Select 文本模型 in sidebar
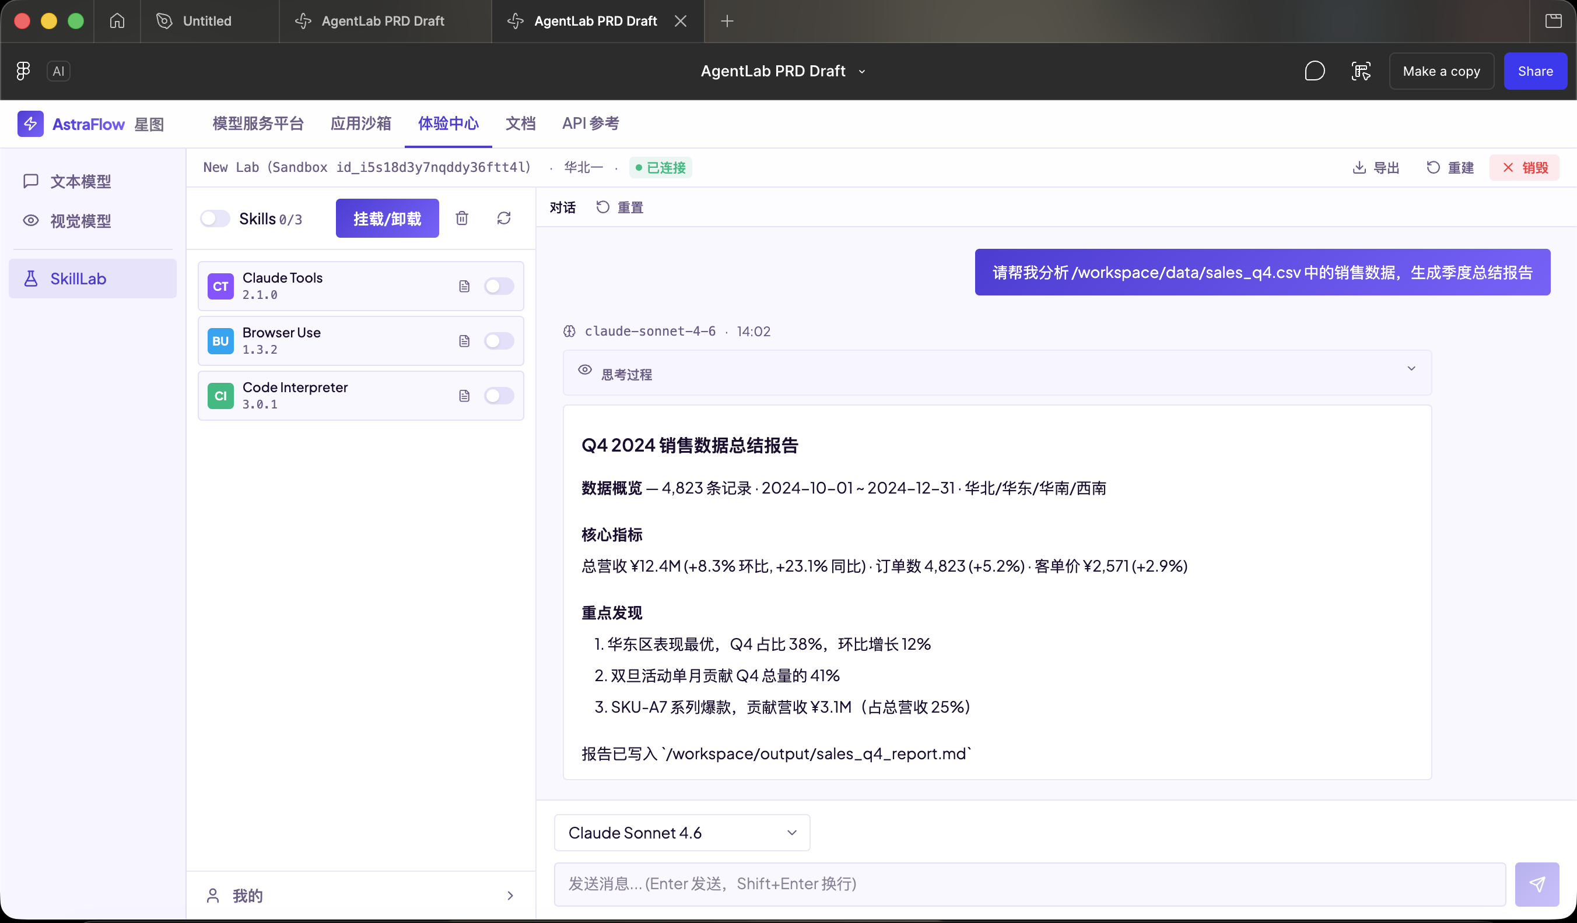 [x=93, y=182]
